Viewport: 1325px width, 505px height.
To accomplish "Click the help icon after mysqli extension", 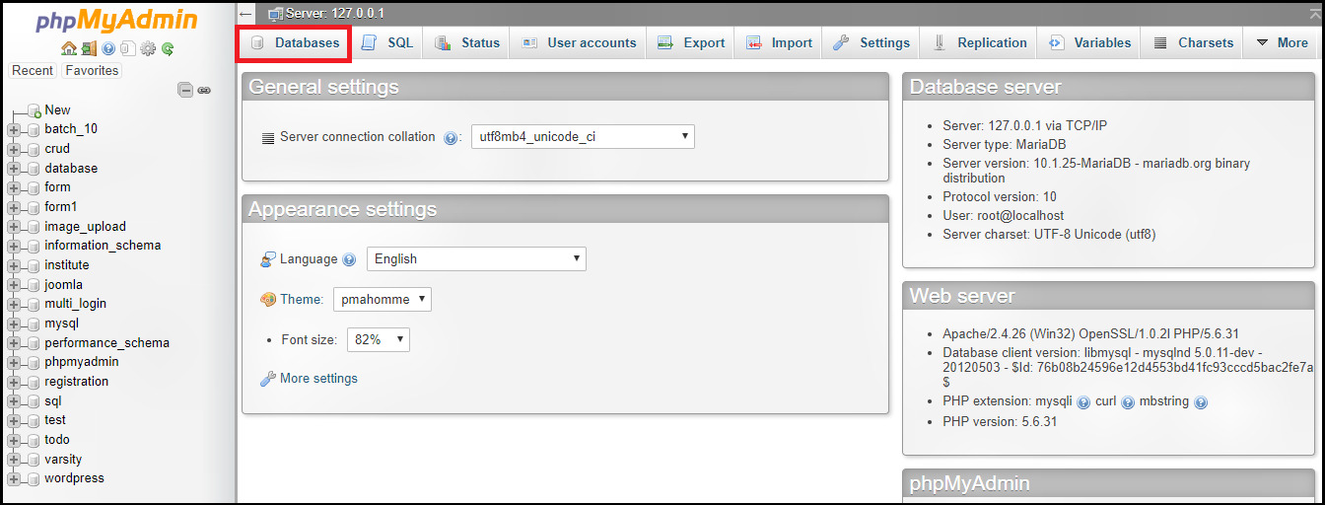I will pyautogui.click(x=1083, y=402).
